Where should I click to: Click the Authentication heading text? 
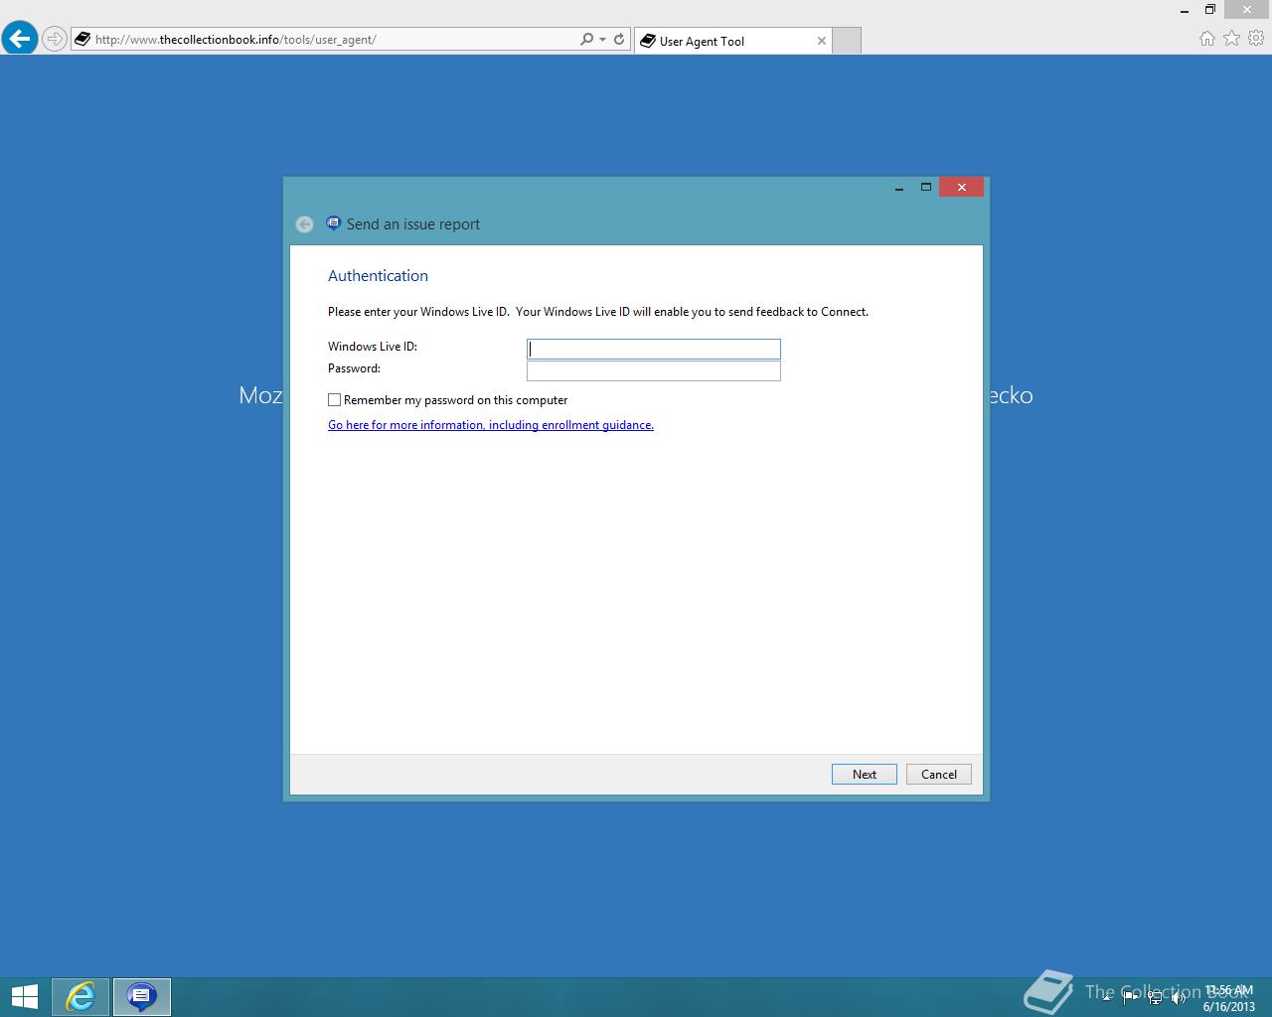pos(378,276)
